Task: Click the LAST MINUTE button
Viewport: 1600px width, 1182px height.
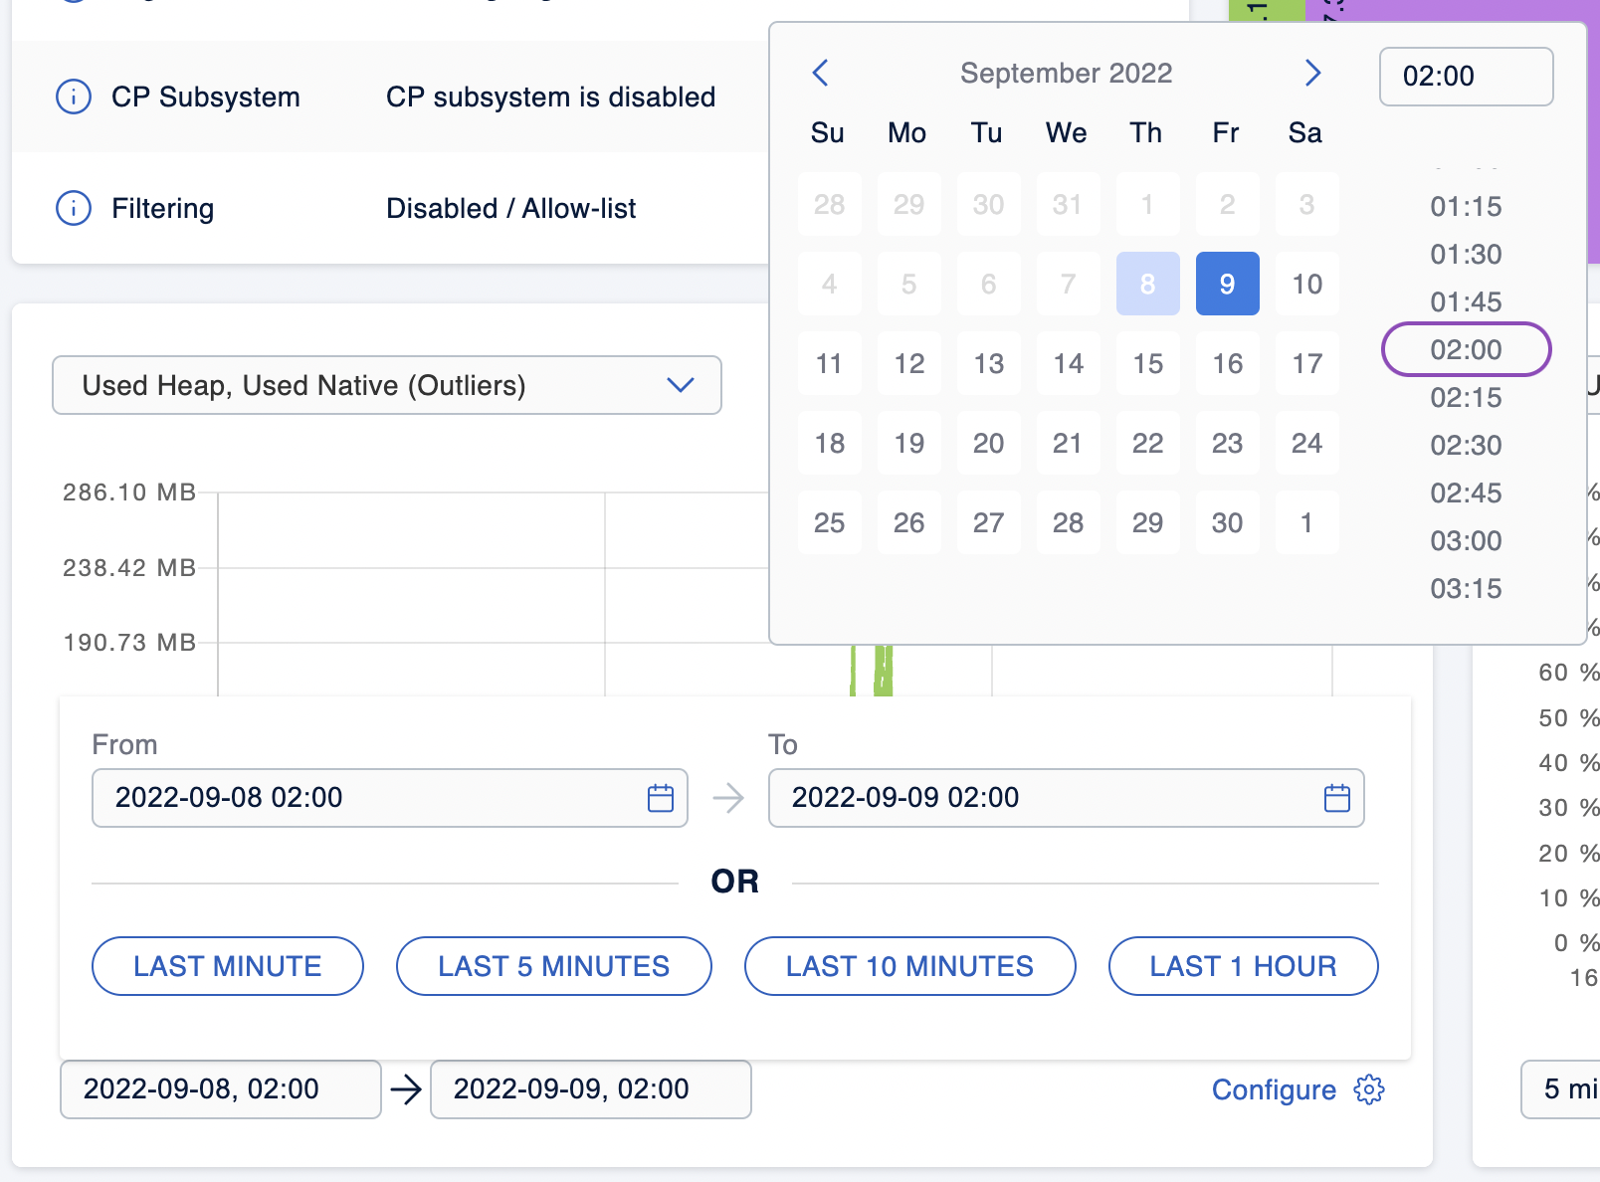Action: (228, 966)
